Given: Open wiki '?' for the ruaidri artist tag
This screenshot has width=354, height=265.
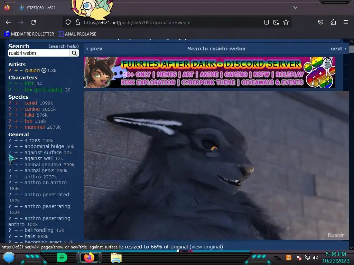Looking at the screenshot, I should (10, 70).
